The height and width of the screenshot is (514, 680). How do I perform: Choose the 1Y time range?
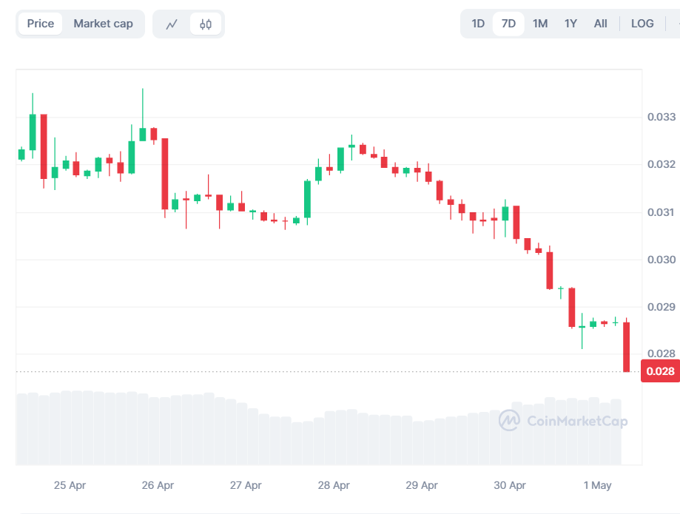click(x=570, y=24)
